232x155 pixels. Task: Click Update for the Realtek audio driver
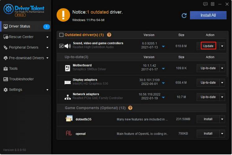tap(208, 46)
